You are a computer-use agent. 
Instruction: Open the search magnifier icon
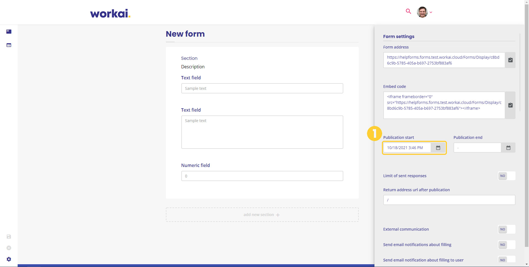[408, 11]
